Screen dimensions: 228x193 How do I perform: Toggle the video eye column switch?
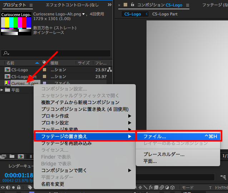tap(3, 187)
